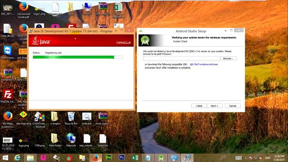Select the This PC desktop icon
Image resolution: width=288 pixels, height=162 pixels.
(x=87, y=9)
